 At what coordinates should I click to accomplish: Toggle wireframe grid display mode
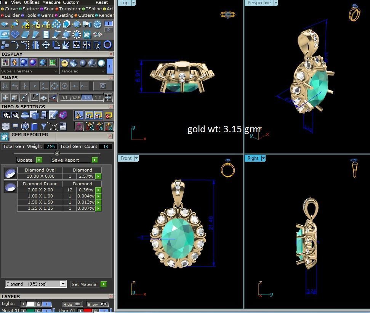tap(5, 63)
